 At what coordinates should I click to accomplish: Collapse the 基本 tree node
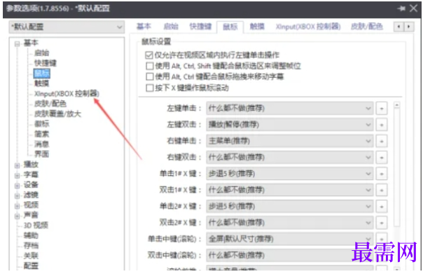(x=18, y=43)
